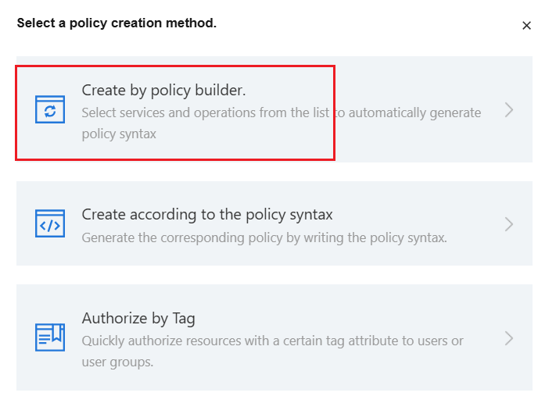Click "policy syntax" second line under policy builder
This screenshot has width=556, height=414.
tap(119, 134)
